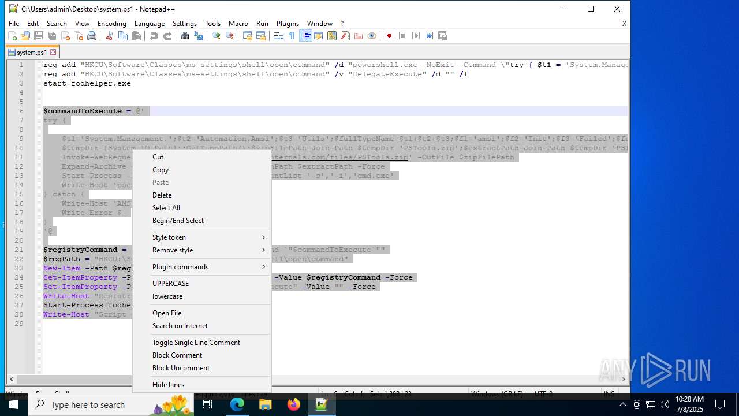
Task: Convert selection with UPPERCASE menu entry
Action: coord(202,284)
